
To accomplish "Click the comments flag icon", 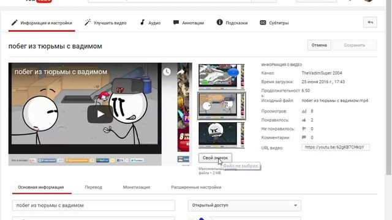I will (x=304, y=137).
